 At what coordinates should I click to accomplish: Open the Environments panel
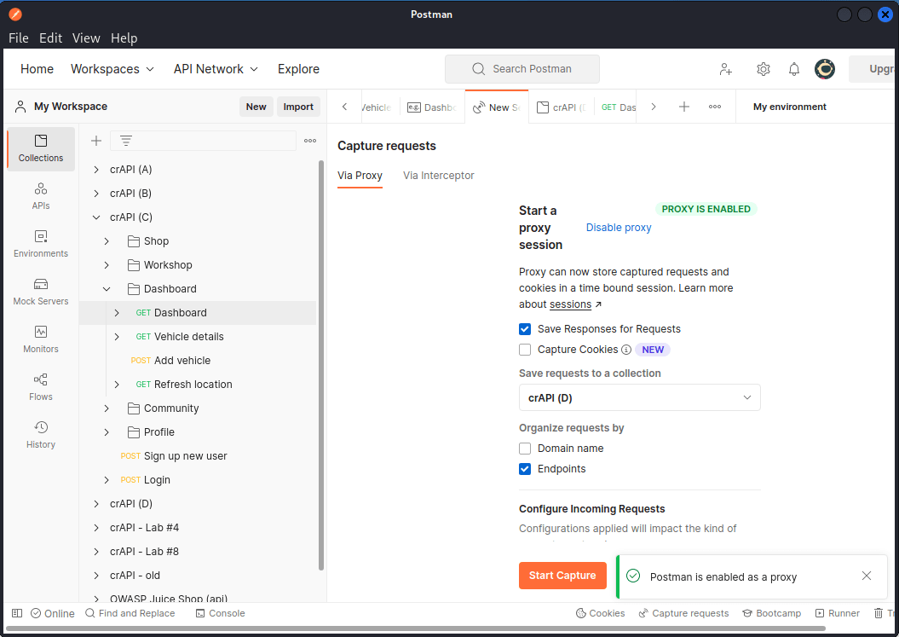point(40,245)
